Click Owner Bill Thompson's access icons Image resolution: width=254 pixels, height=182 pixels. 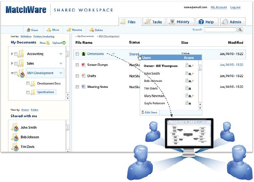point(189,66)
